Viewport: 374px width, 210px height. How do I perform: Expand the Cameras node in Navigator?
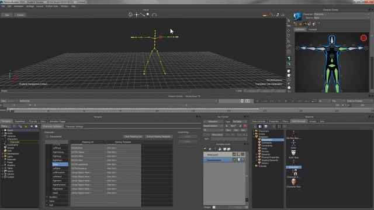click(2, 136)
